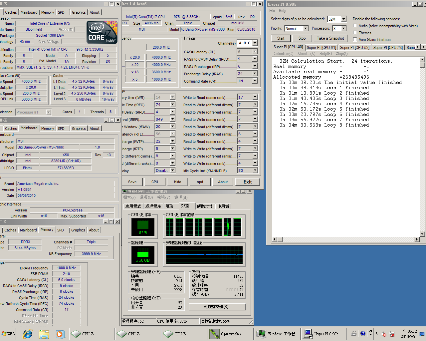Image resolution: width=426 pixels, height=341 pixels.
Task: Open the Windows Start button
Action: (x=9, y=334)
